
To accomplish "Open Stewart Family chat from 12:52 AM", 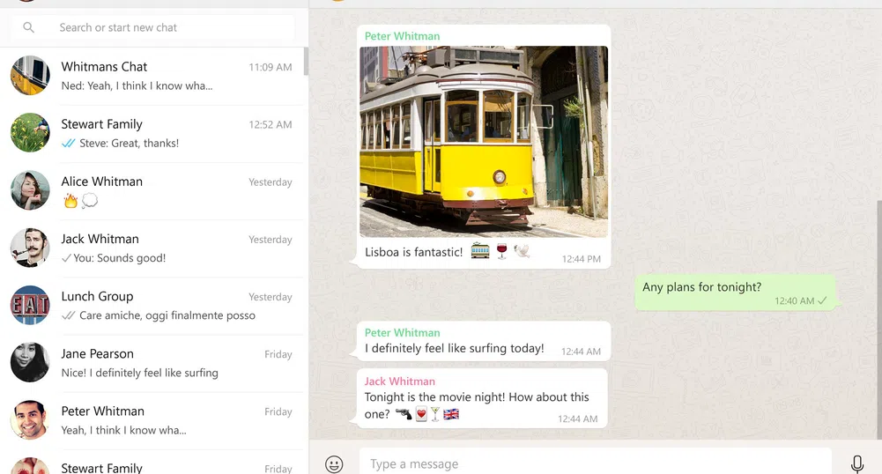I will [152, 133].
